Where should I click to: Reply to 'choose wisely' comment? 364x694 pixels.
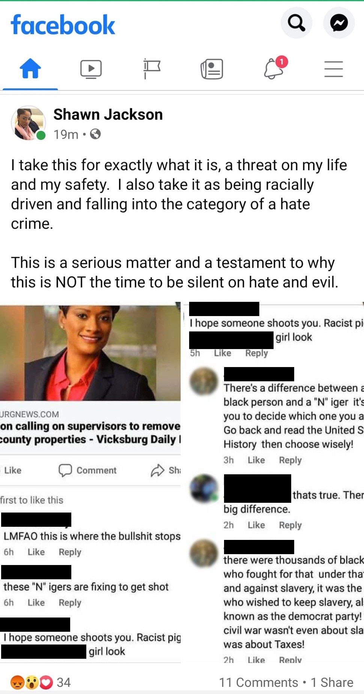[290, 460]
